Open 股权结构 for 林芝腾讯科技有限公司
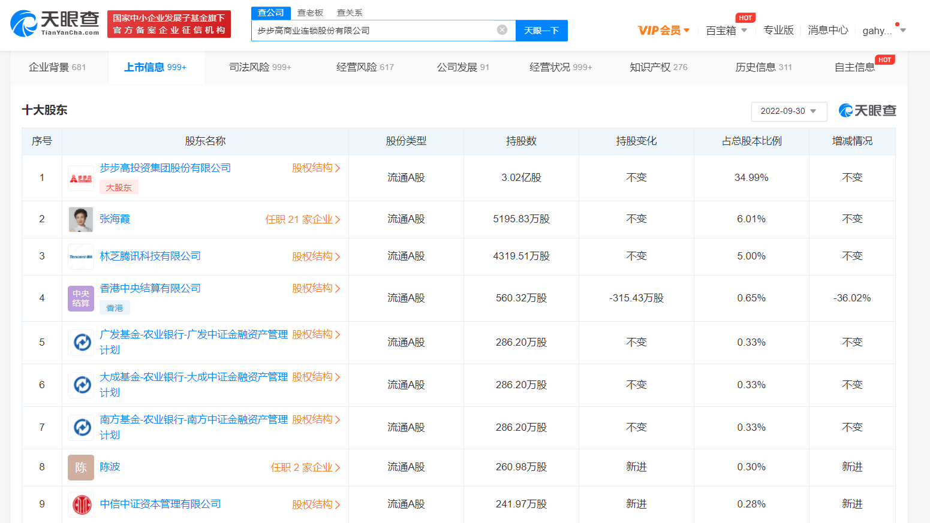The image size is (930, 523). coord(316,256)
